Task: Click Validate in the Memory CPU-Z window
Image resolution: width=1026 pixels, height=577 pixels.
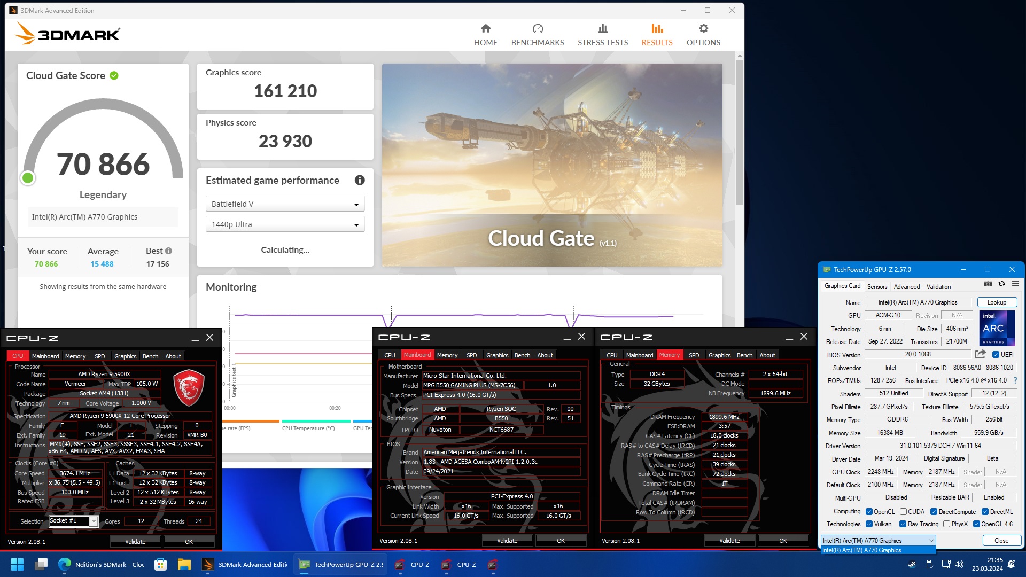Action: click(x=729, y=541)
